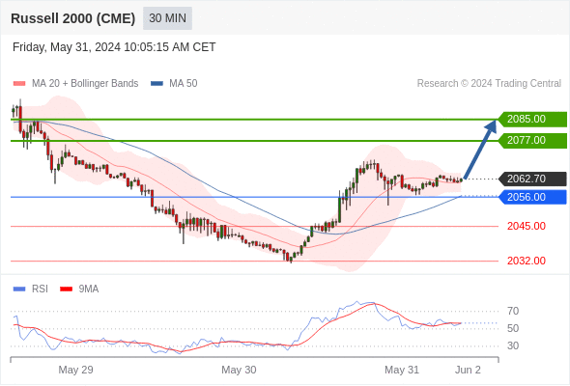The image size is (570, 386).
Task: Click the MA 50 legend swatch
Action: coord(157,84)
